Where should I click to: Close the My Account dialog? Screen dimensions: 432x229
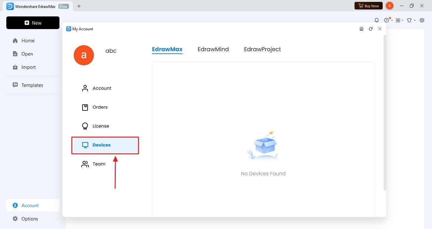click(380, 29)
